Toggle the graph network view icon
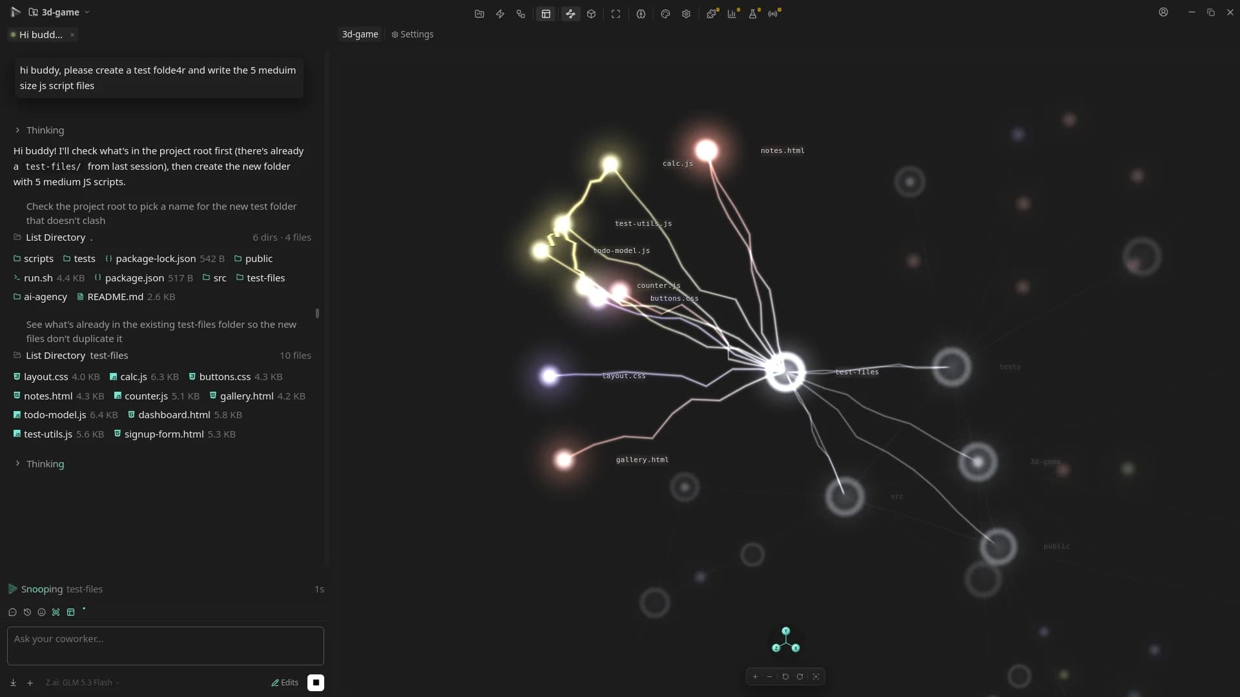The image size is (1240, 697). [570, 14]
